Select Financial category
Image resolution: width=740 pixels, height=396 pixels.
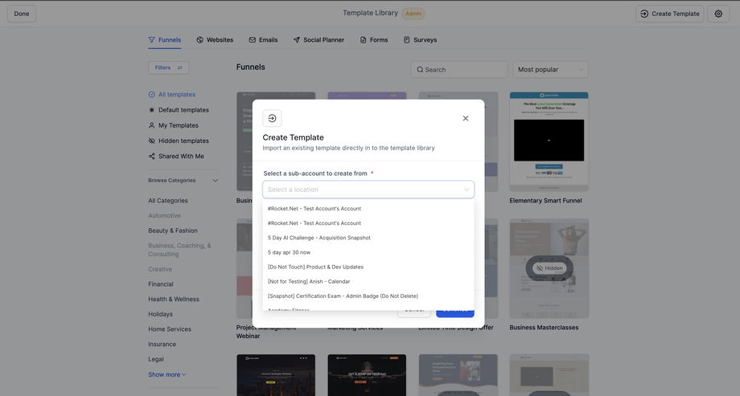pyautogui.click(x=160, y=284)
